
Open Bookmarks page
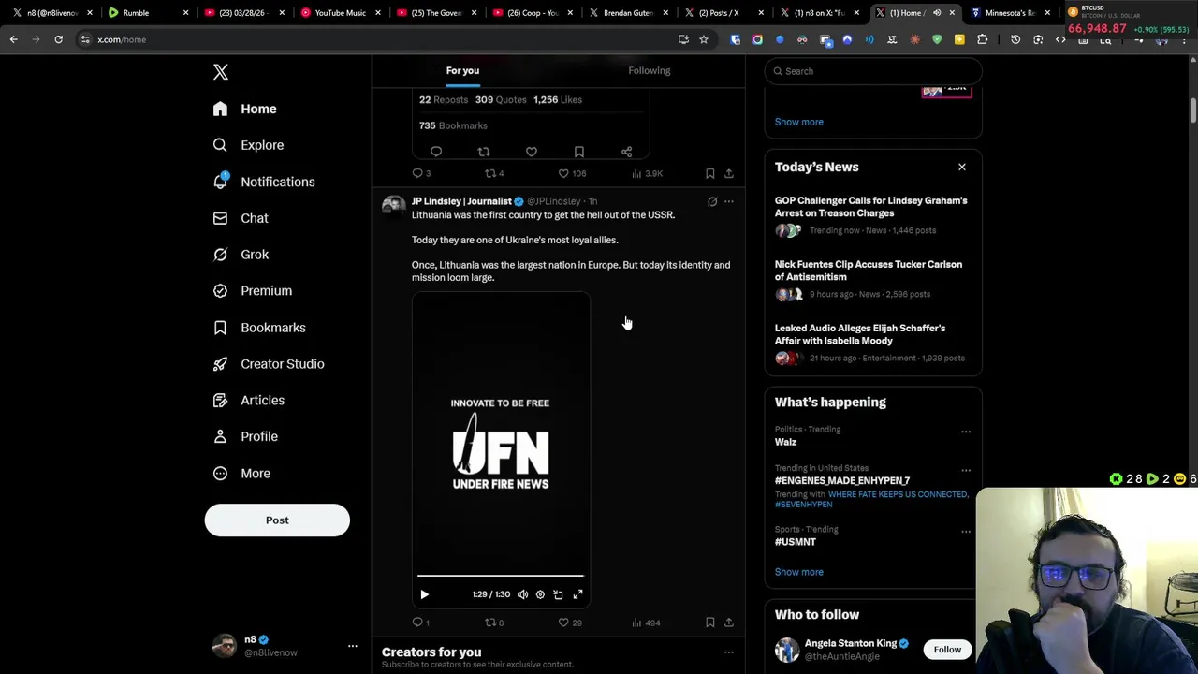click(x=259, y=328)
